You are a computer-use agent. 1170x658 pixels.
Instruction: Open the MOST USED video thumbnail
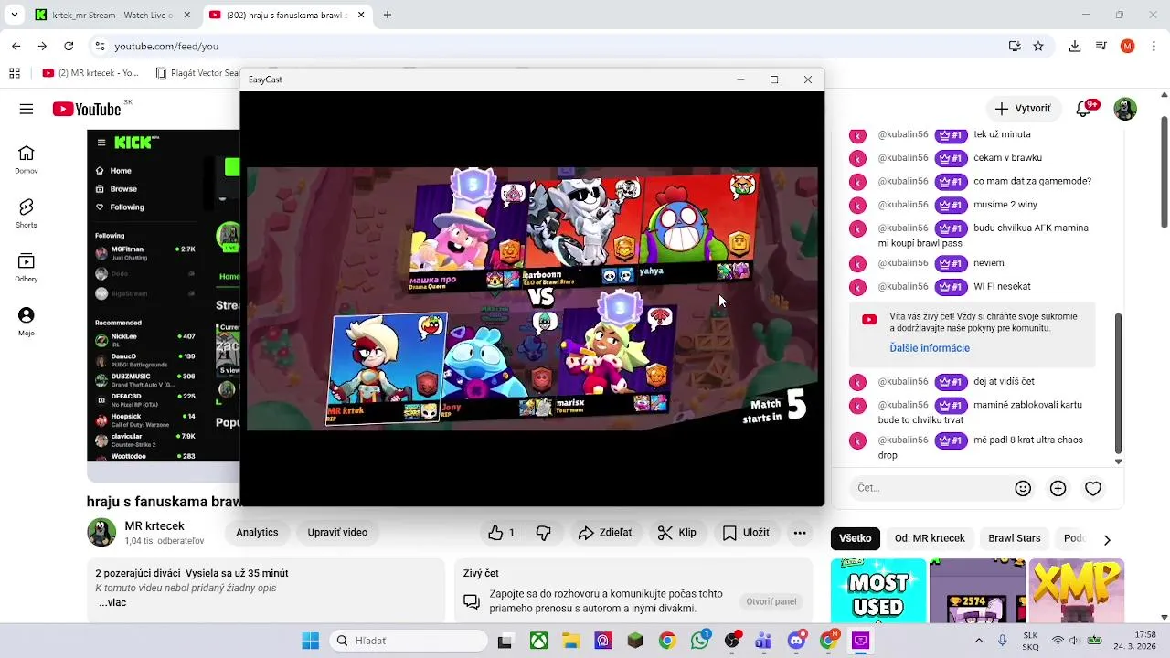(x=878, y=591)
